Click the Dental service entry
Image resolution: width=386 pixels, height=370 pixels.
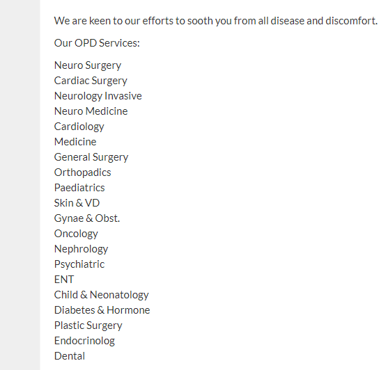(x=70, y=356)
